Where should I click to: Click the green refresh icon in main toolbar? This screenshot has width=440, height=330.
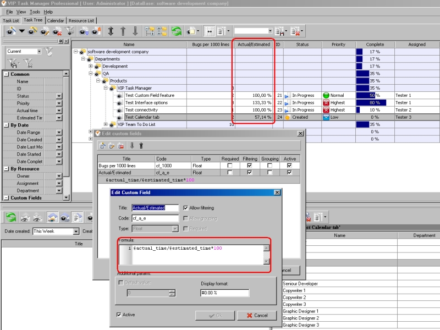click(x=177, y=31)
